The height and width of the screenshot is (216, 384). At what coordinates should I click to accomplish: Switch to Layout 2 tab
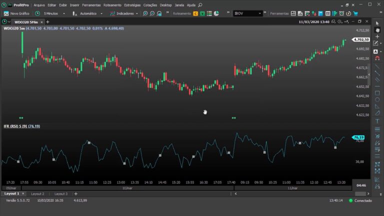37,193
